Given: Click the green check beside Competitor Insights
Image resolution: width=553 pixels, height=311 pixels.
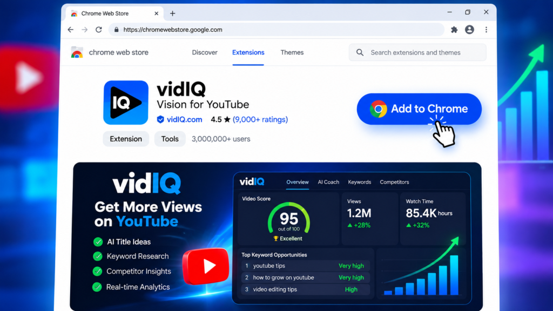Looking at the screenshot, I should pyautogui.click(x=97, y=271).
